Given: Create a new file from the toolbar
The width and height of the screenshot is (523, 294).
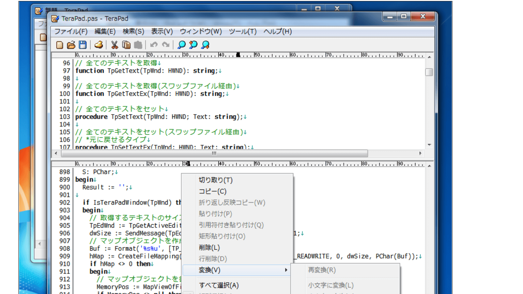Looking at the screenshot, I should pos(60,45).
